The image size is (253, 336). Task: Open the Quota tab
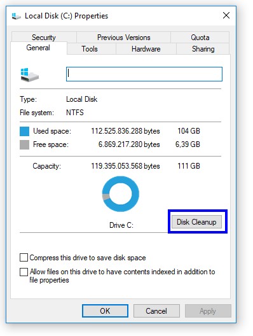[x=200, y=38]
